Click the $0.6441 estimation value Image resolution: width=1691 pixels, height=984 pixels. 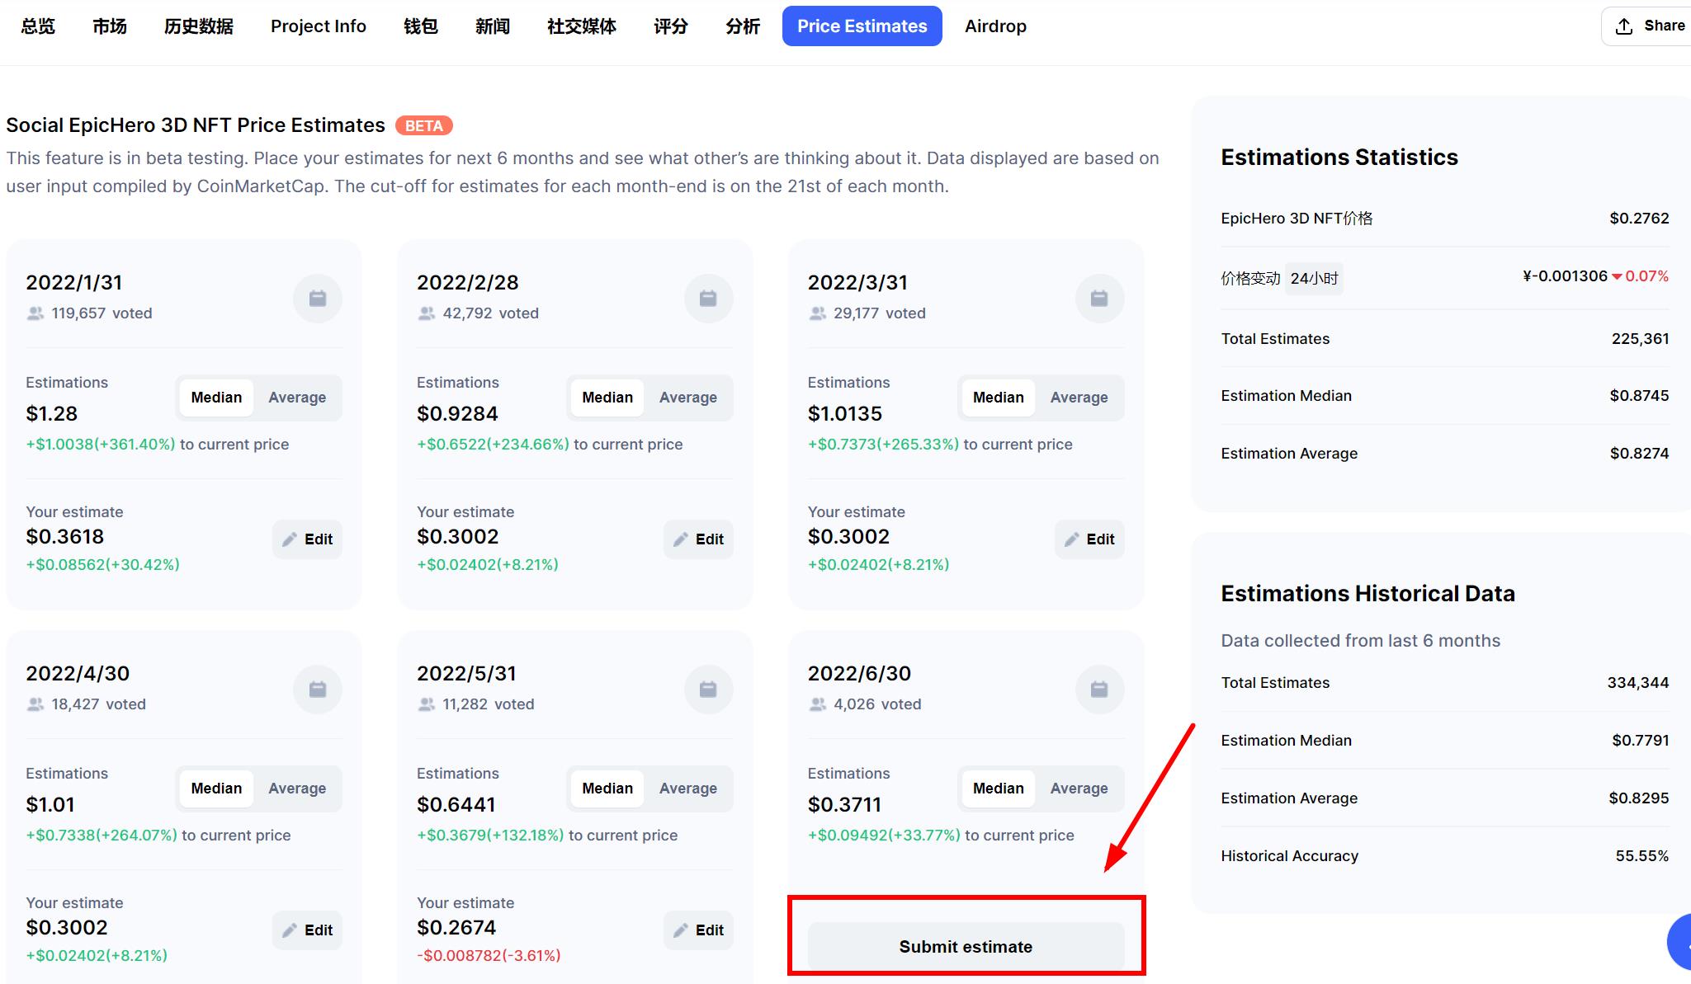456,805
